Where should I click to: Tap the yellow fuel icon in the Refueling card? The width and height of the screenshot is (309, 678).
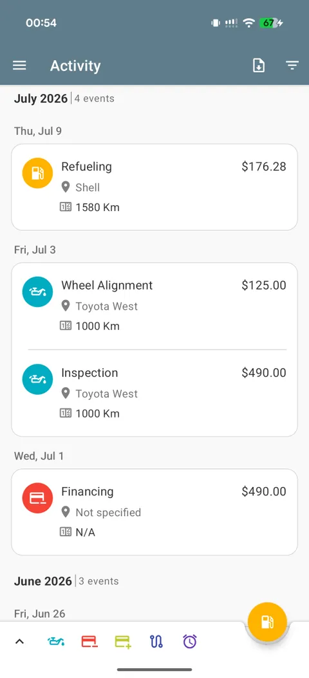(37, 173)
